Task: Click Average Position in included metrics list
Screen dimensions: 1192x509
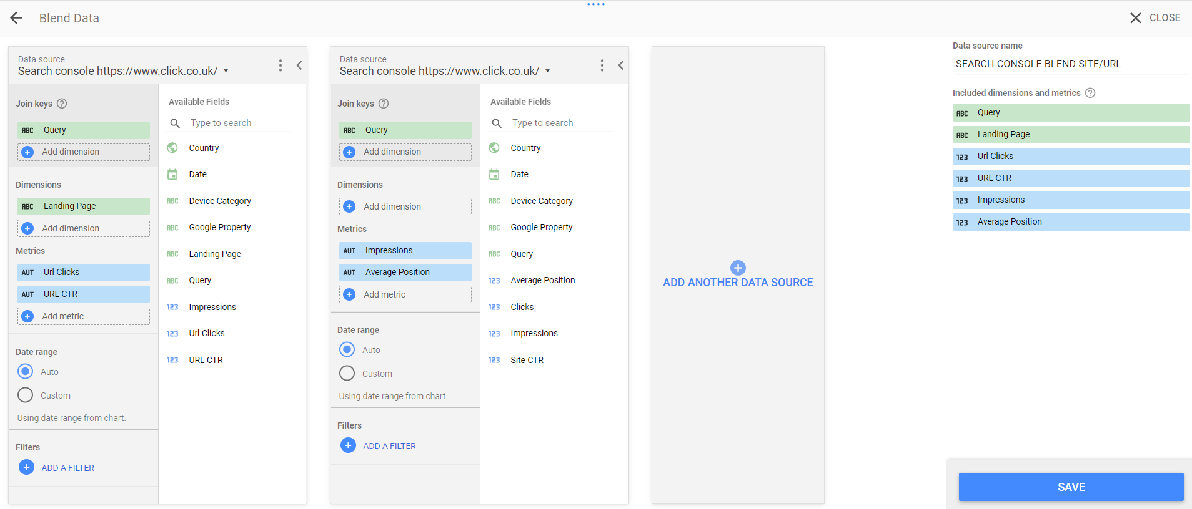Action: pos(1071,222)
